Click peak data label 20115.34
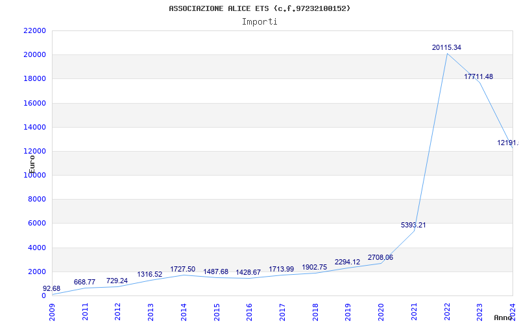The image size is (519, 324). [x=446, y=47]
